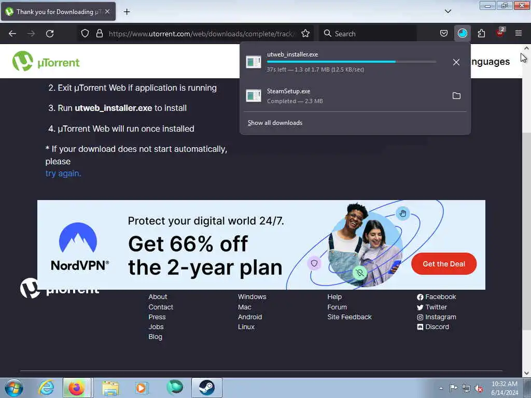
Task: Open the Contact footer link
Action: [161, 307]
